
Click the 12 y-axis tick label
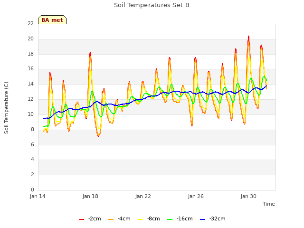coord(30,99)
